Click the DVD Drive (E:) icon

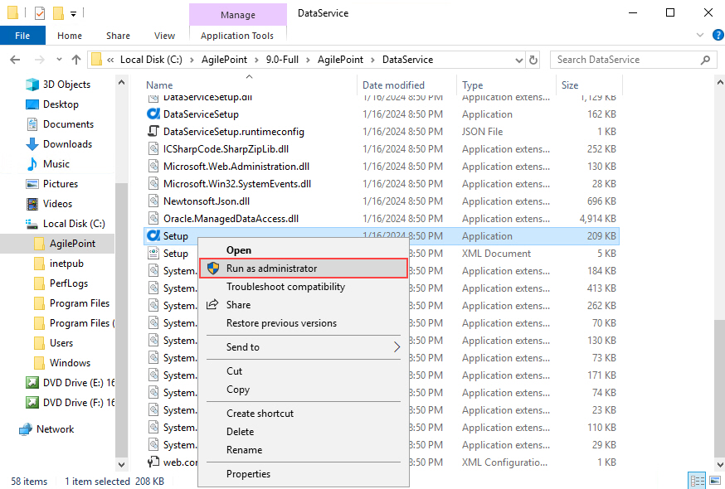coord(32,383)
